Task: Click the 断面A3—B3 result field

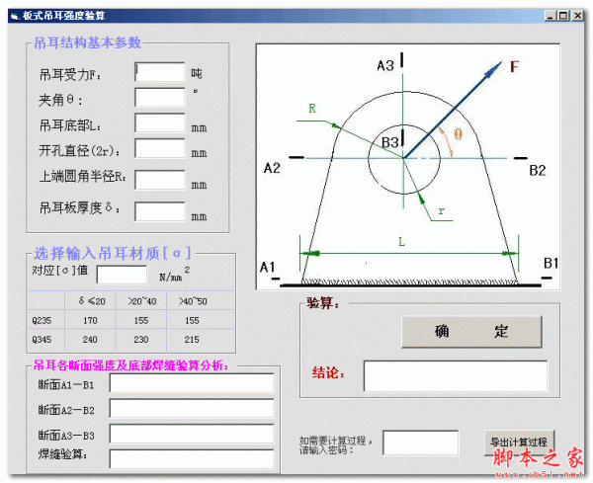Action: click(x=192, y=434)
